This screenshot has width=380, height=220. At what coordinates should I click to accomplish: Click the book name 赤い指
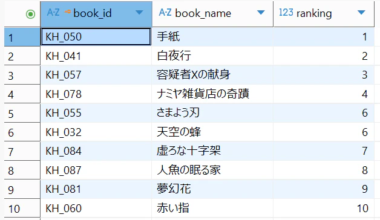pos(173,208)
